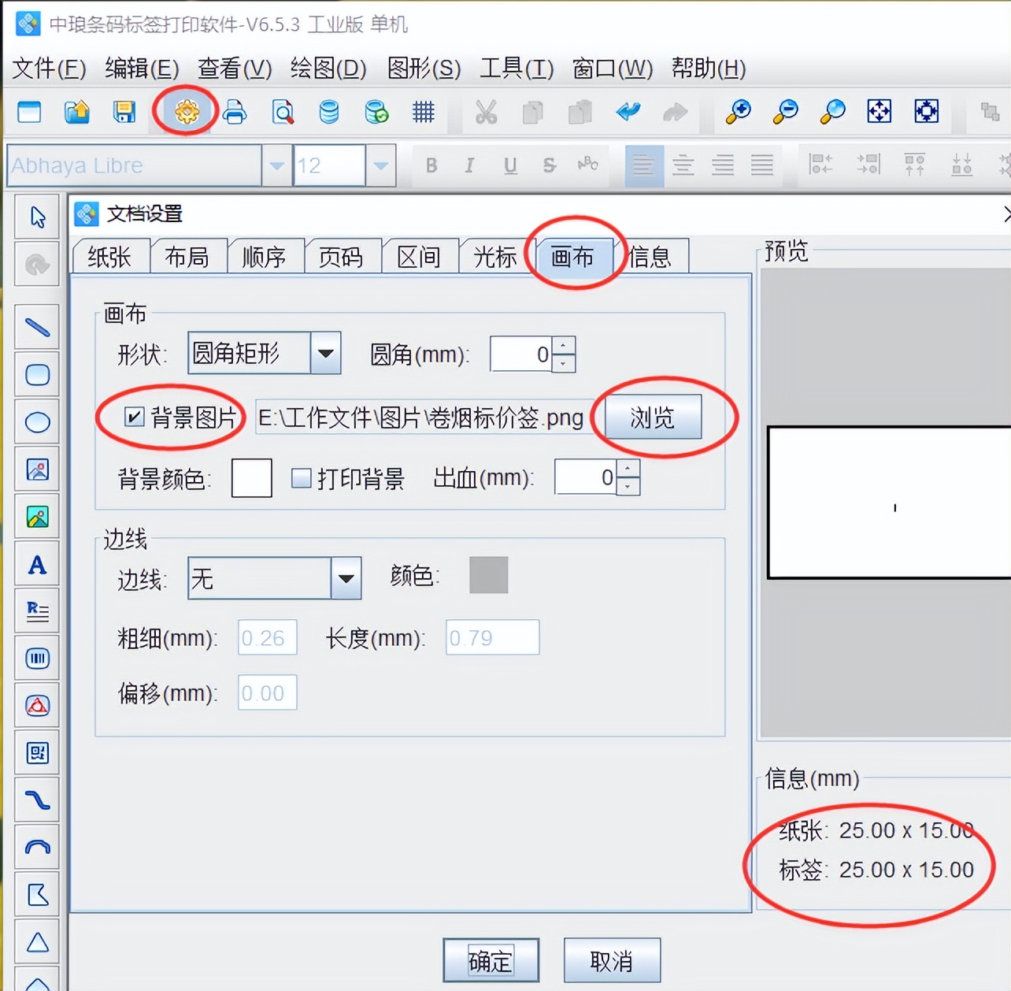Click the print preview magnifier icon
Screen dimensions: 1011x991
tap(282, 112)
